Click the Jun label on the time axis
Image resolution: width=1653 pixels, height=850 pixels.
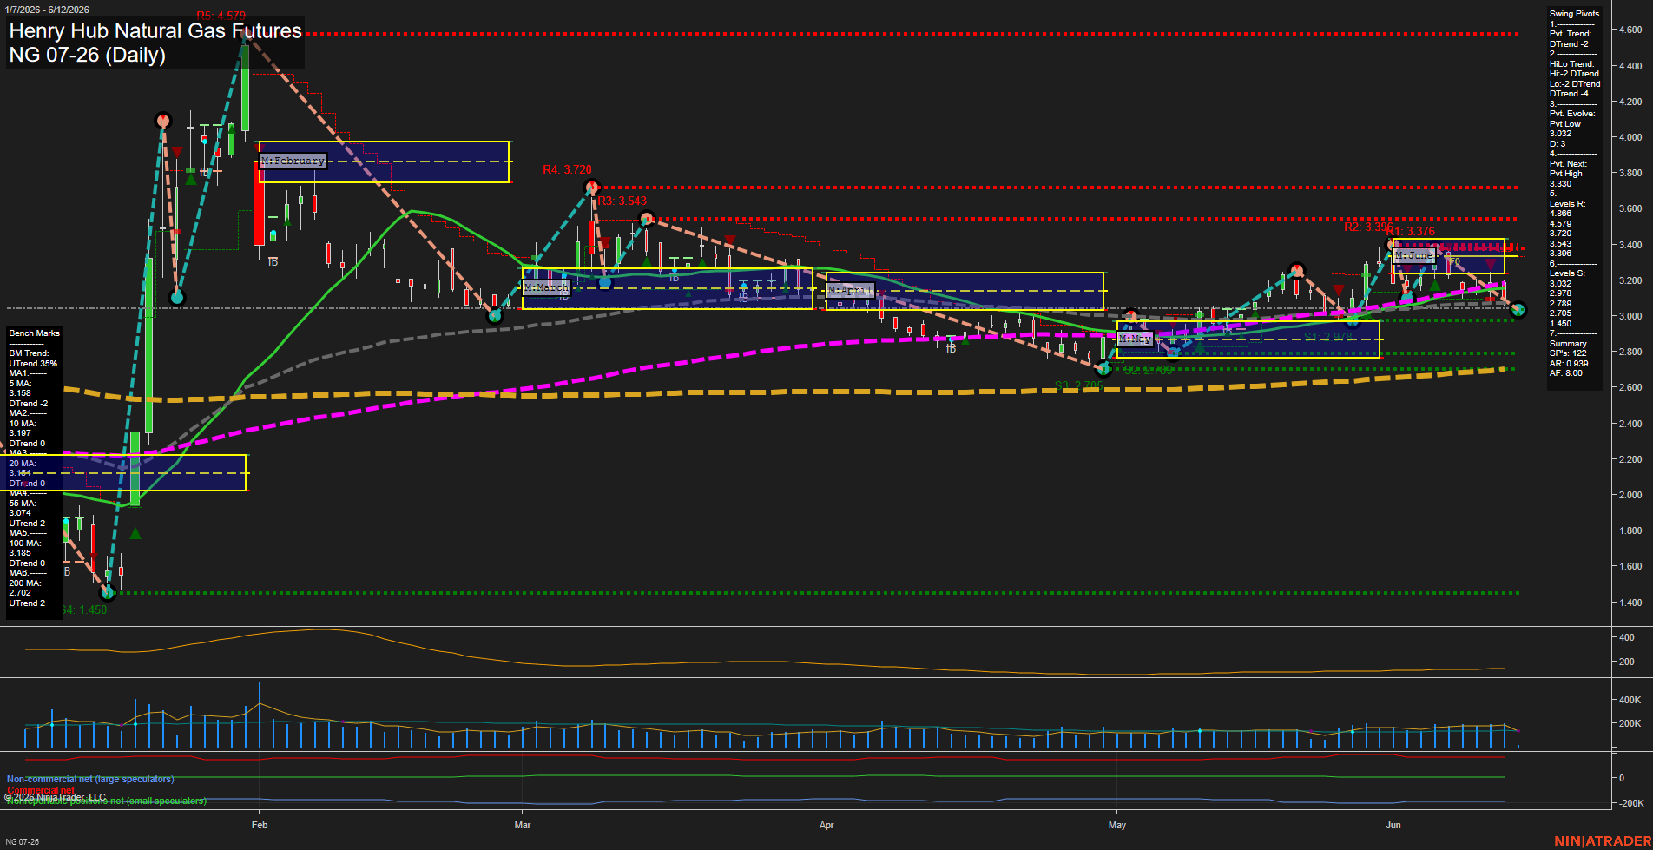1393,825
